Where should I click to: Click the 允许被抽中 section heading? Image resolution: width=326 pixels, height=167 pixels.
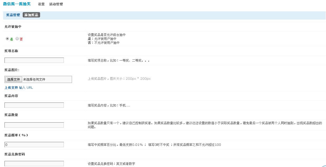tap(12, 26)
